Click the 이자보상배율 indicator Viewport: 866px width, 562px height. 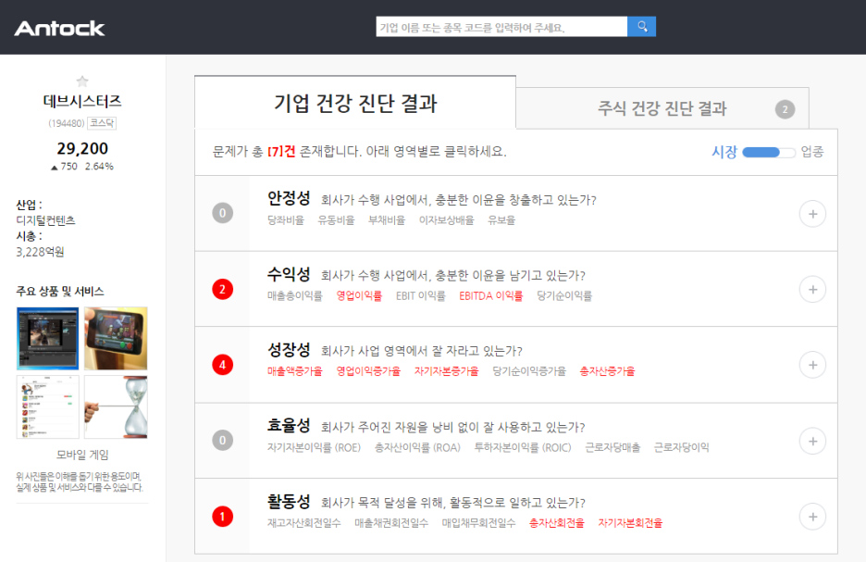[x=446, y=220]
